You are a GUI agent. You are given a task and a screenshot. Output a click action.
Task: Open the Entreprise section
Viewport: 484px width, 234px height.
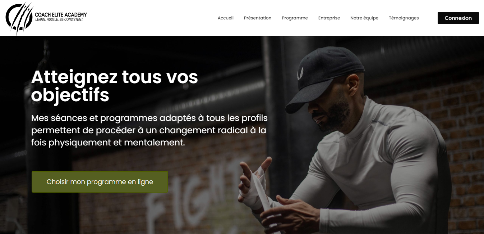click(x=329, y=18)
